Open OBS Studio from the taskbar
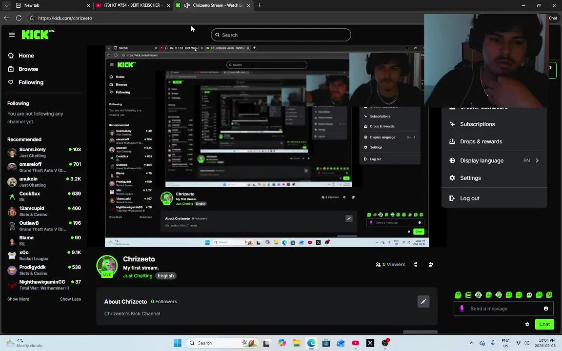Screen dimensions: 562x351 click(x=385, y=343)
